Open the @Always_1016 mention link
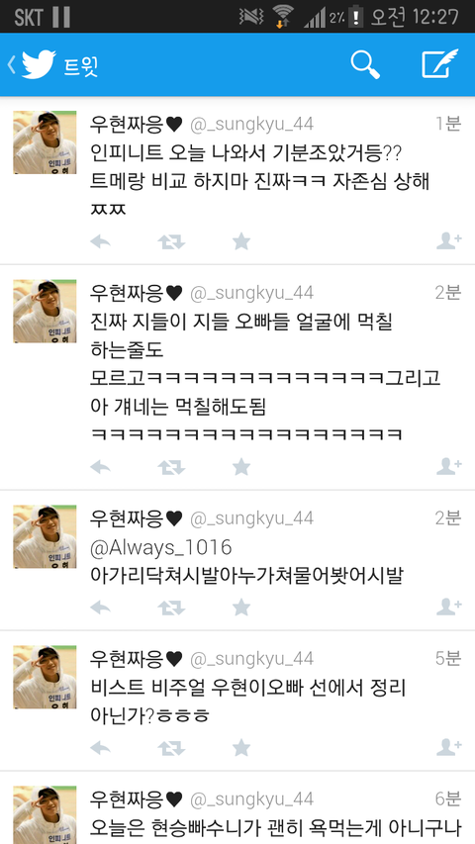 (x=161, y=548)
